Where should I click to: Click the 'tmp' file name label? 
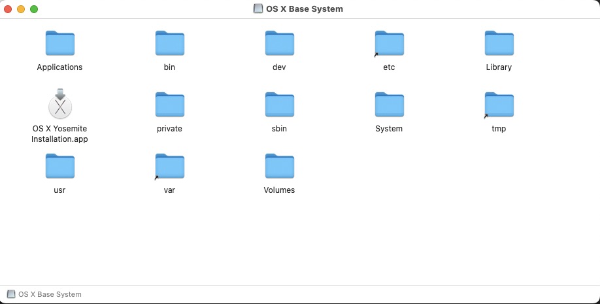click(x=499, y=129)
